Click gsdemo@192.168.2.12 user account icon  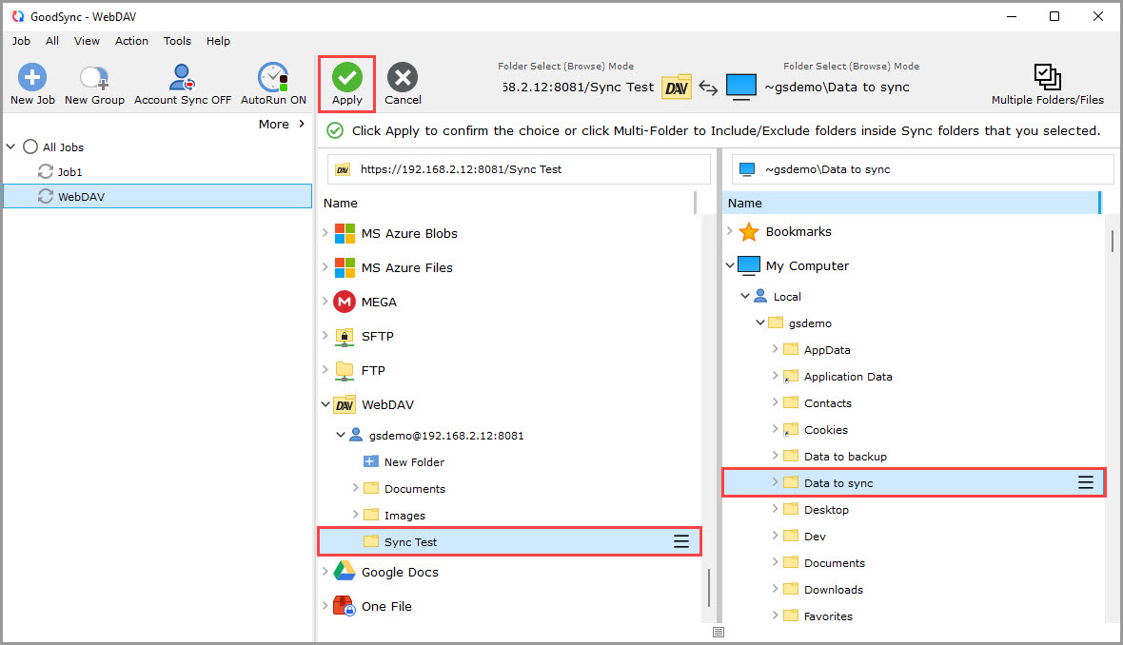(355, 435)
